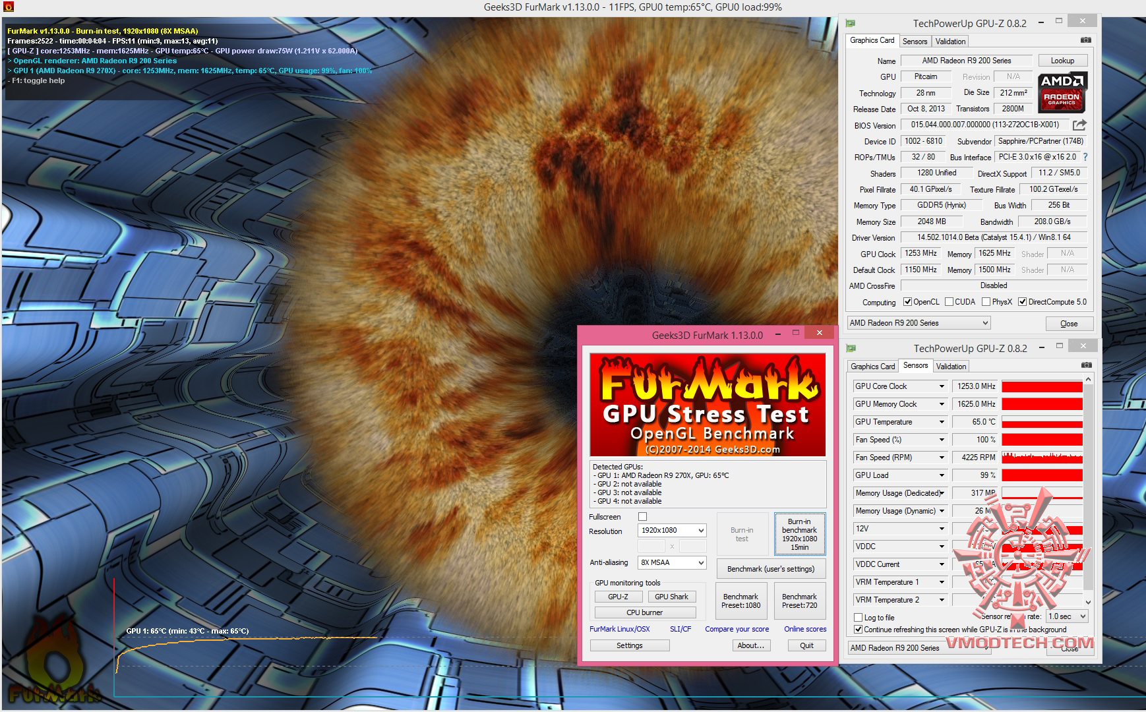Viewport: 1146px width, 712px height.
Task: Uncheck Continue refreshing while GPU-Z is in background
Action: coord(858,630)
